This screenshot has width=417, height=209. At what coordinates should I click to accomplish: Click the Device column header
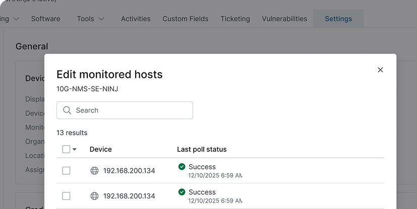100,149
